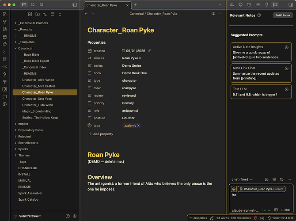The height and width of the screenshot is (221, 296).
Task: Open the daily note calendar ribbon icon
Action: pos(5,37)
